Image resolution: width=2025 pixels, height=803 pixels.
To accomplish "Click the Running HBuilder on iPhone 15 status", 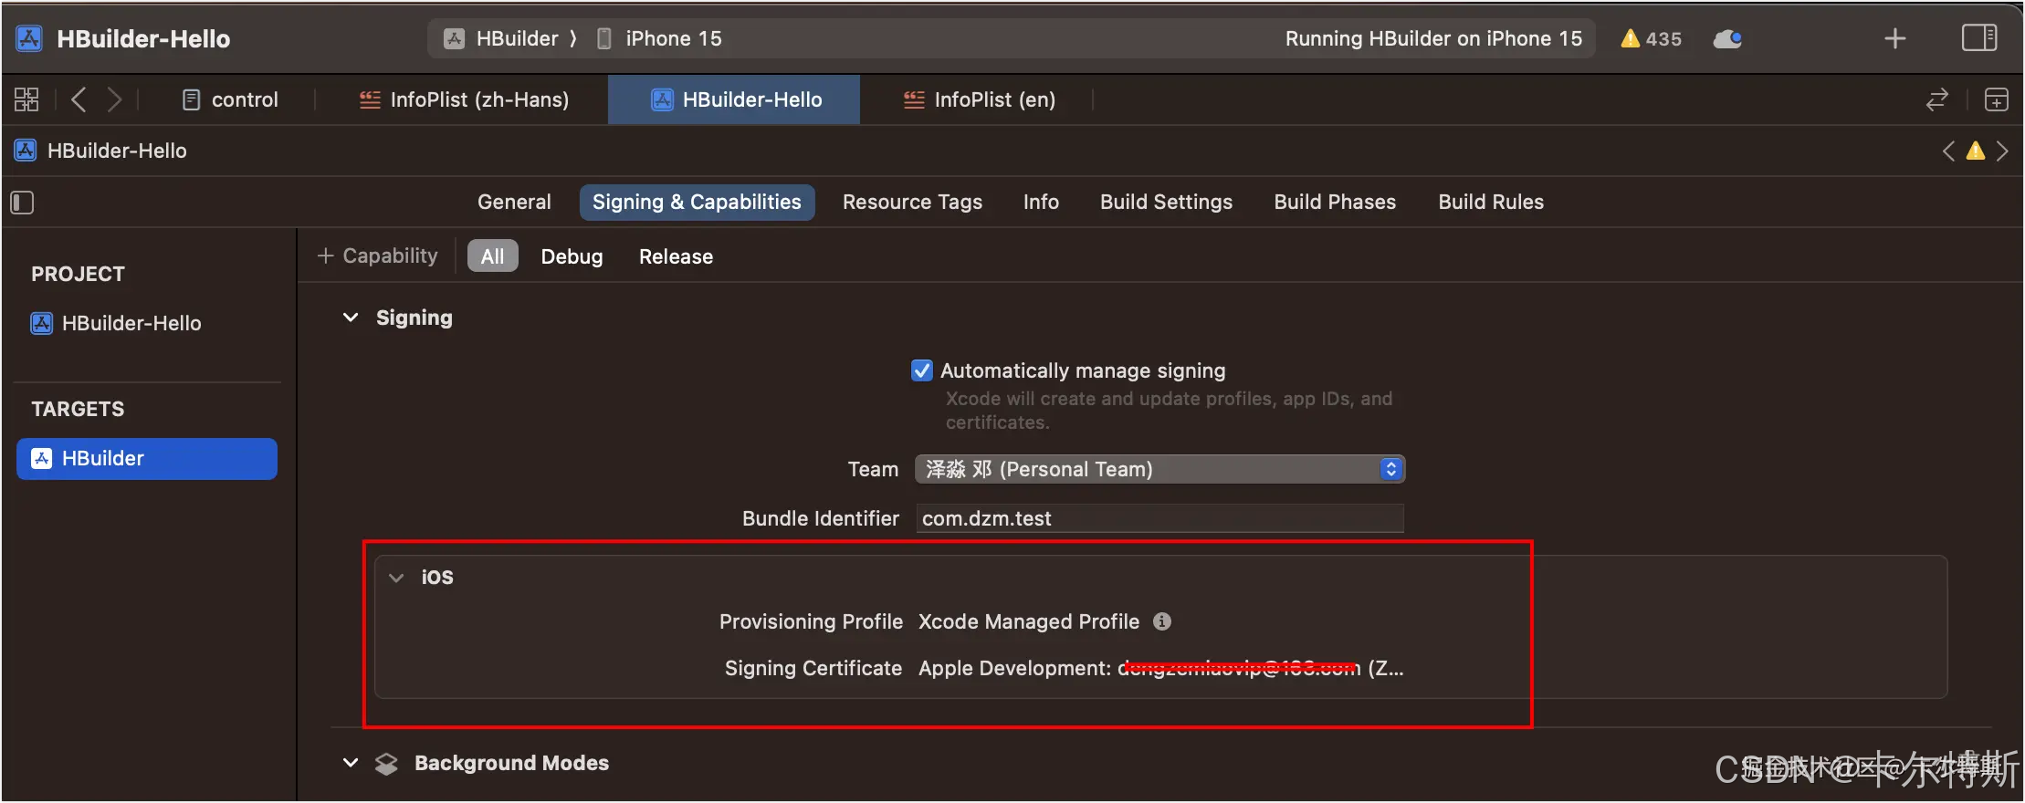I will [1433, 38].
